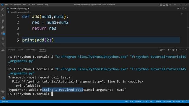Open the Search view in activity bar
Viewport: 189px width, 106px height.
[3, 15]
